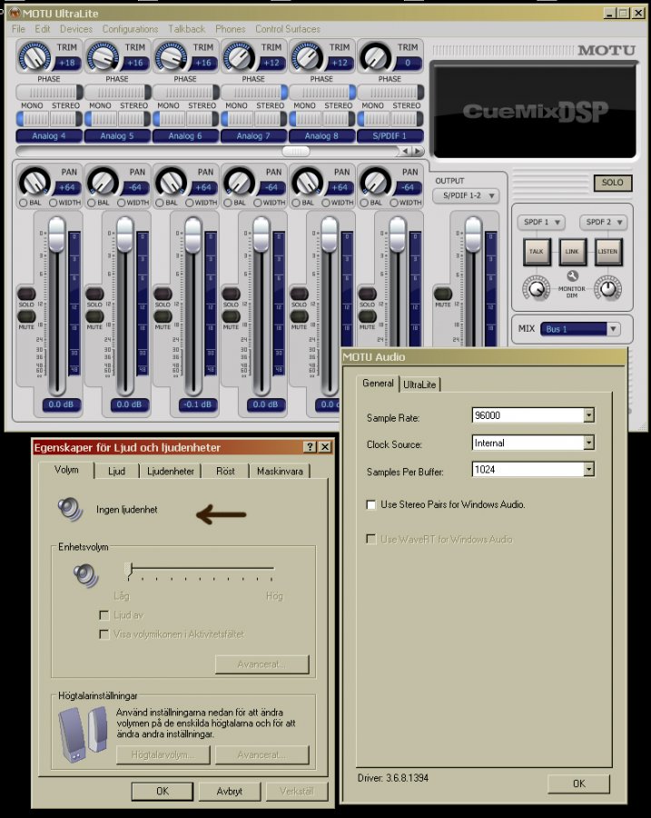Click the Analog 8 PAN knob
This screenshot has width=651, height=818.
tap(308, 182)
